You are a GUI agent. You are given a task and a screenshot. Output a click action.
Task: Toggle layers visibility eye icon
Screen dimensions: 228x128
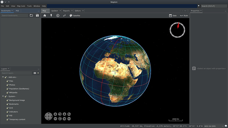[35, 73]
